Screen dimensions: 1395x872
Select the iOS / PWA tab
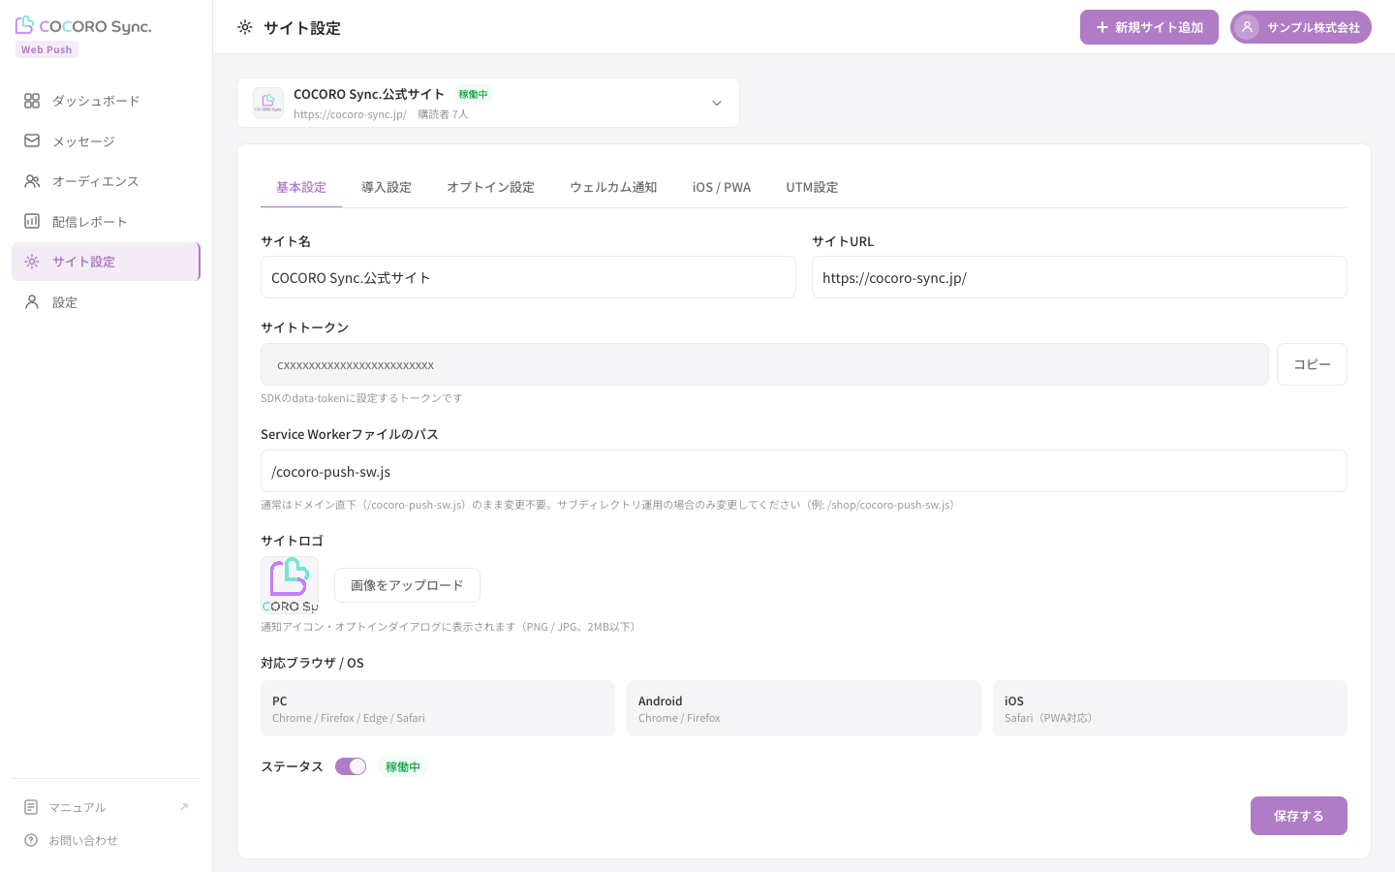(722, 187)
